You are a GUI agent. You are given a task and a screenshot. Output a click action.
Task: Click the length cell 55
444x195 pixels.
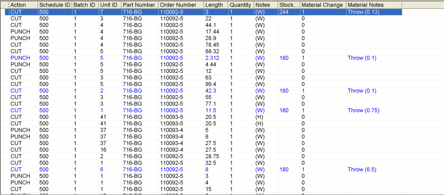208,97
